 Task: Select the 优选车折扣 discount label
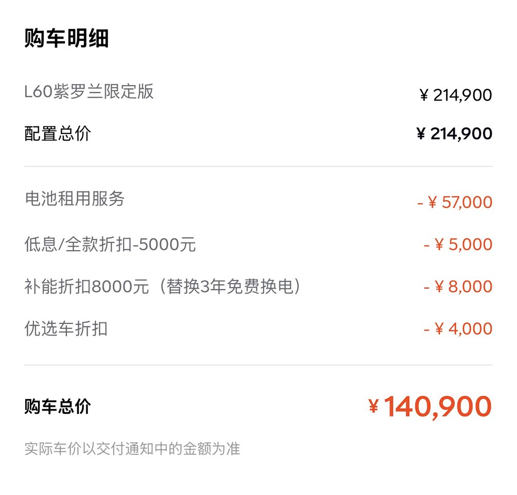click(x=66, y=328)
